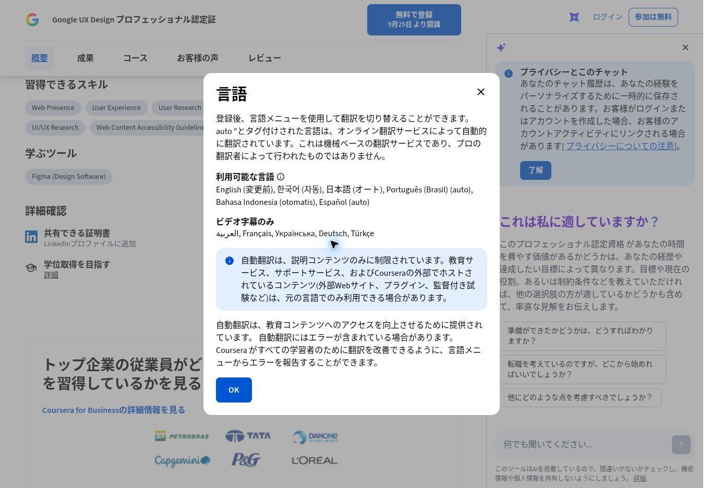Open the コース tab
Viewport: 711px width, 488px height.
point(136,58)
